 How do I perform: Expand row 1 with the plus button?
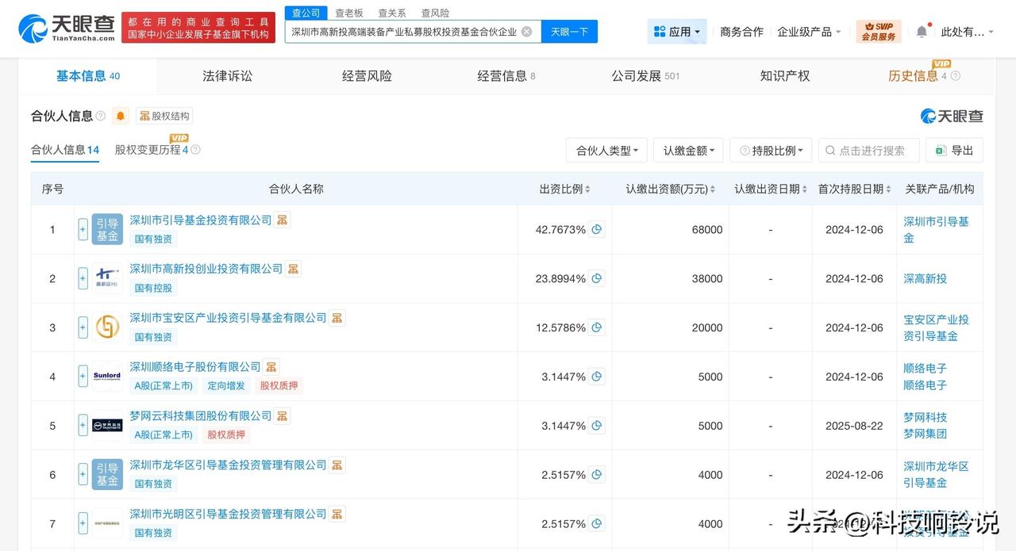point(83,229)
